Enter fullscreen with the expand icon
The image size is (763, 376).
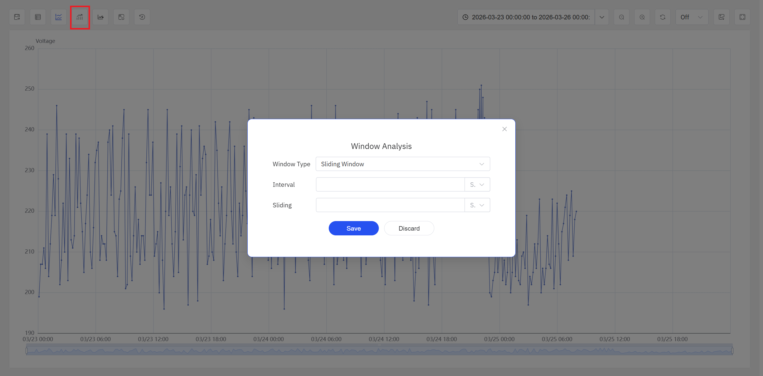742,17
